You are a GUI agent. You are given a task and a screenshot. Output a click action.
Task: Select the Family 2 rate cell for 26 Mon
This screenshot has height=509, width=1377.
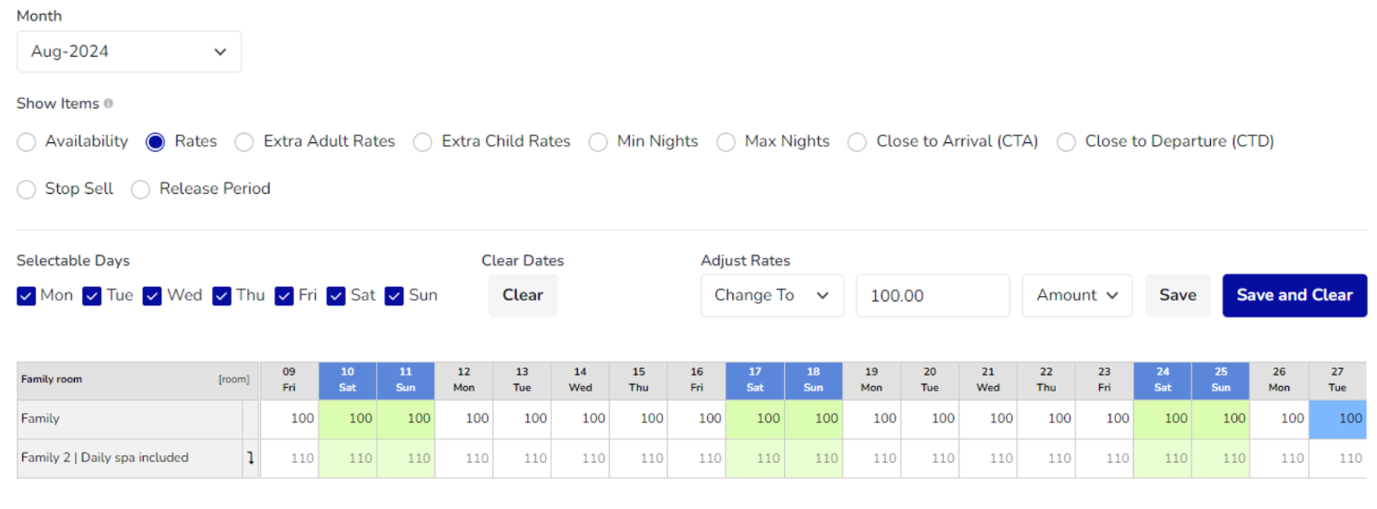click(1279, 459)
